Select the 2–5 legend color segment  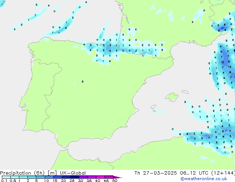32,177
